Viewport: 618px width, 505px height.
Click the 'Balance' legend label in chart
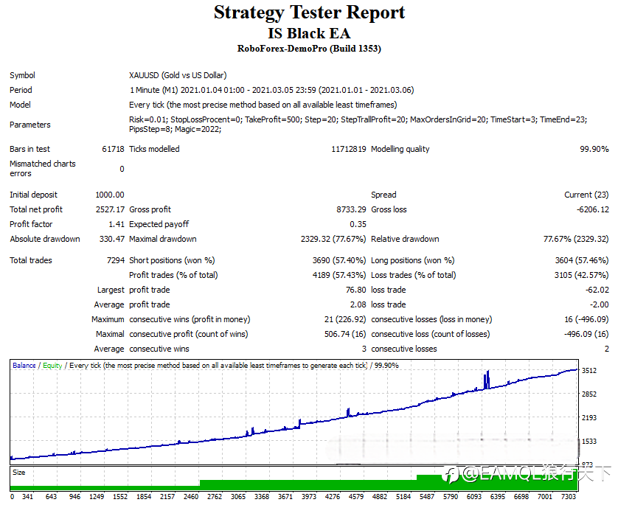(x=24, y=366)
